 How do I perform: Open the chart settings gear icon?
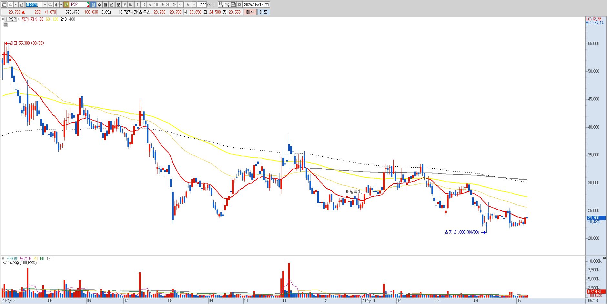239,5
